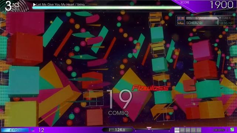237x133 pixels.
Task: Click the play triangle before the song title
Action: pos(34,5)
